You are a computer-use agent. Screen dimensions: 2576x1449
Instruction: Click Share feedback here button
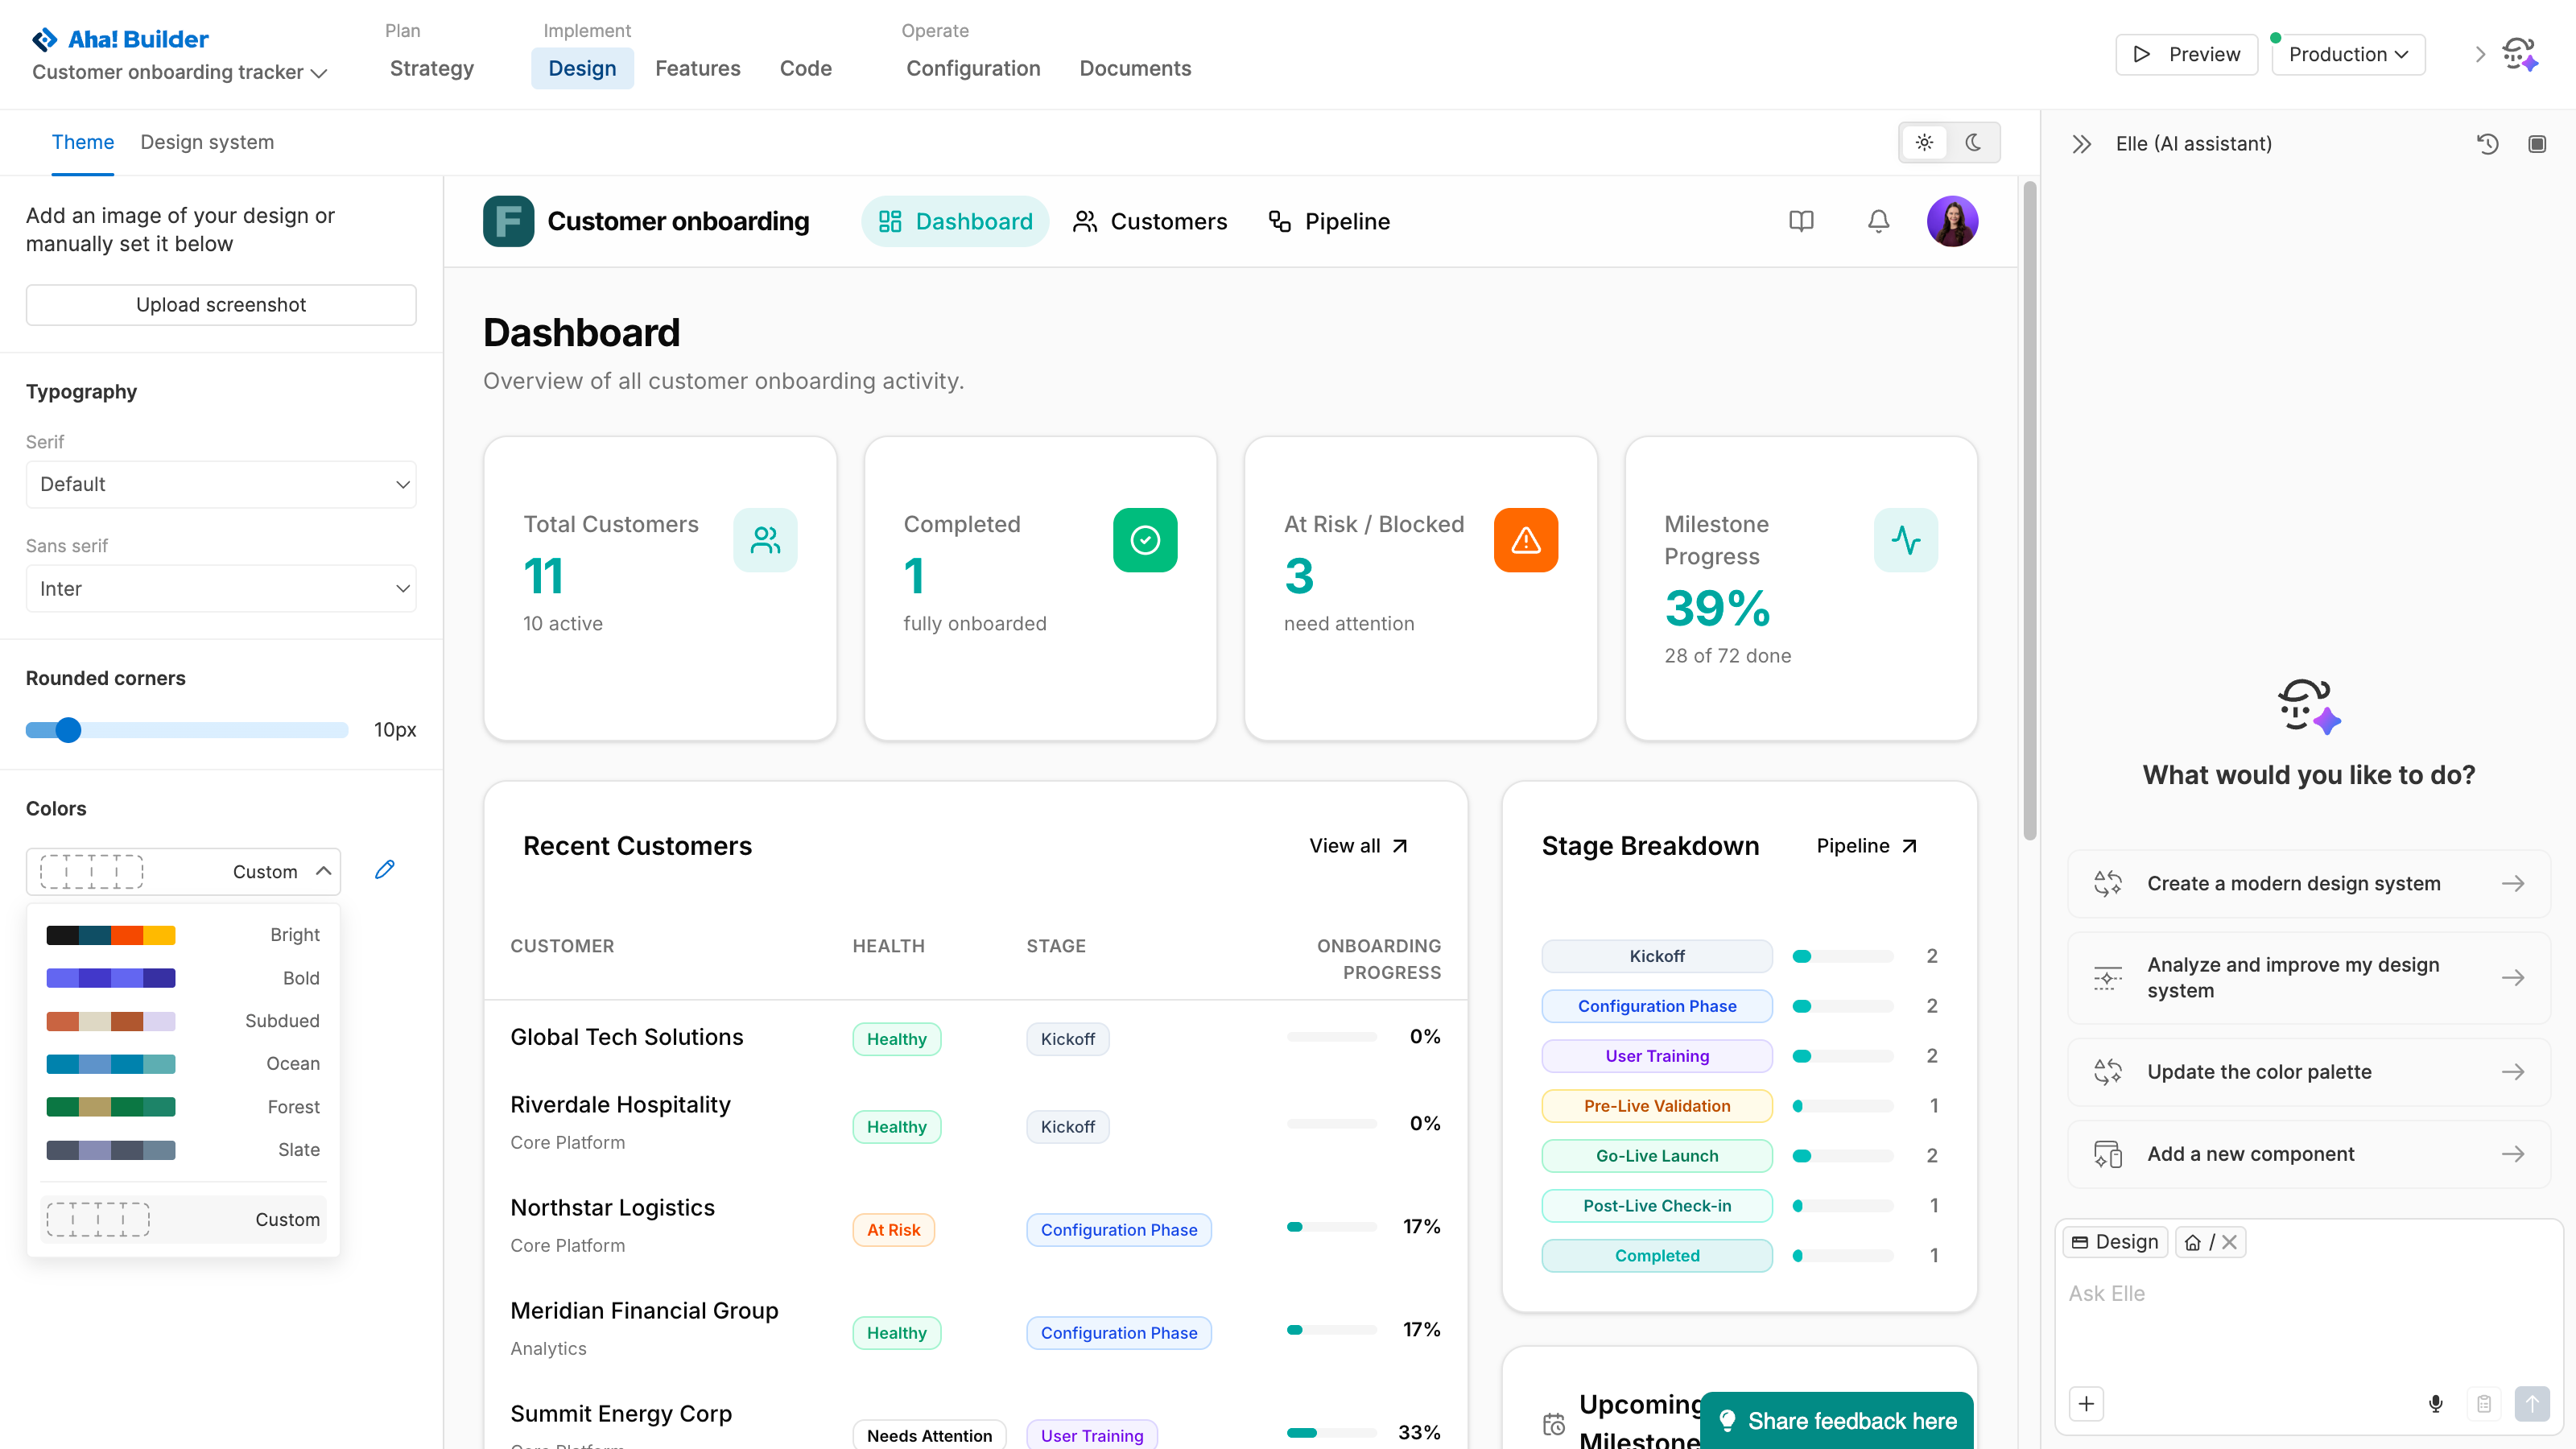[1837, 1420]
